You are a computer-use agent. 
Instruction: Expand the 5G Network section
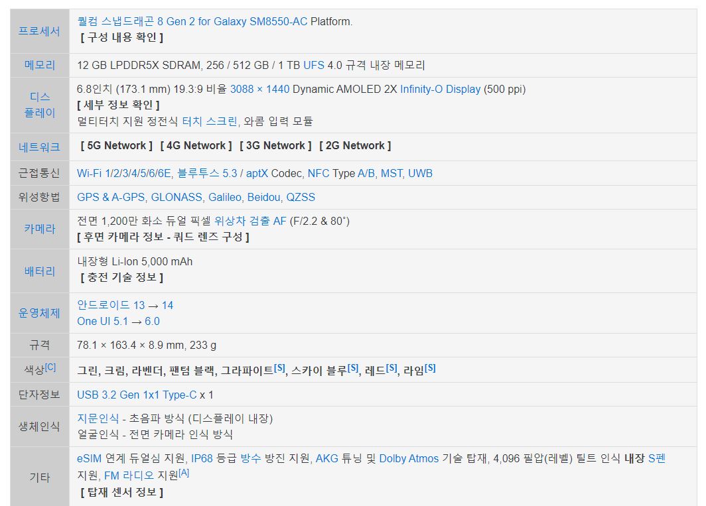pyautogui.click(x=117, y=146)
